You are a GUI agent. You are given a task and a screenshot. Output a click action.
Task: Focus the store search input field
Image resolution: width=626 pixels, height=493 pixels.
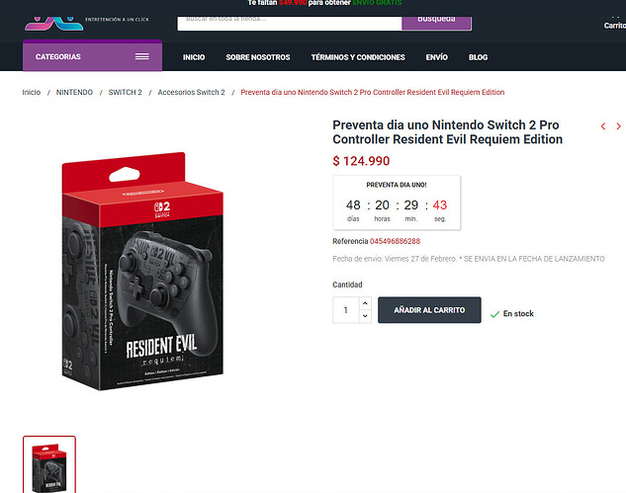[x=290, y=23]
